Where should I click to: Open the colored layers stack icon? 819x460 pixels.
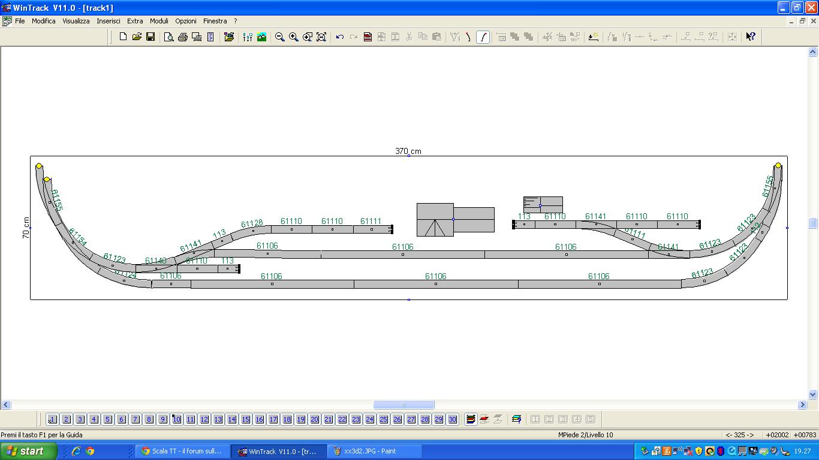pos(471,419)
